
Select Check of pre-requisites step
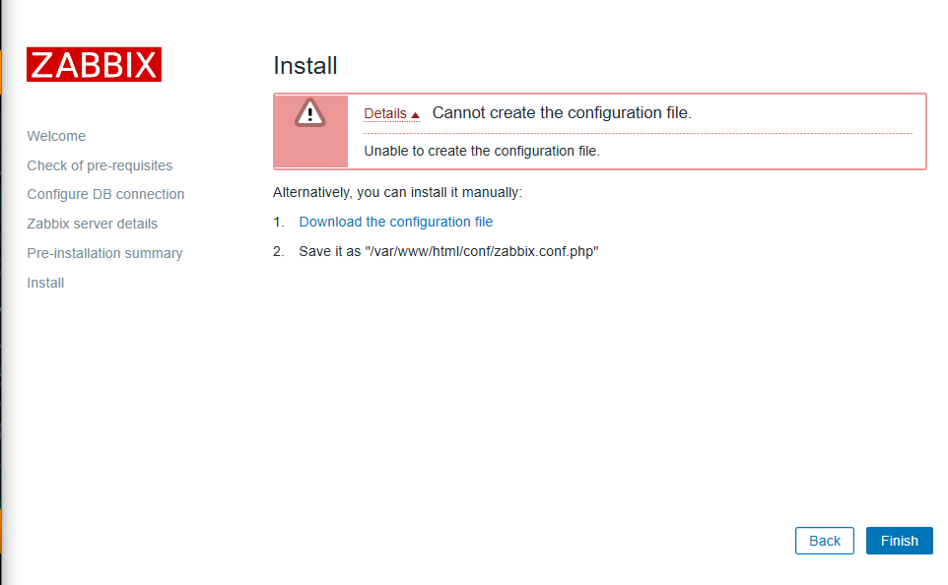(x=100, y=165)
